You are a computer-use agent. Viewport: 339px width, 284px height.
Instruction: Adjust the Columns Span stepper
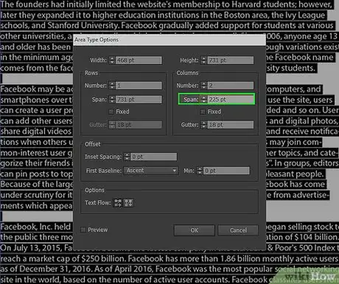click(x=203, y=99)
